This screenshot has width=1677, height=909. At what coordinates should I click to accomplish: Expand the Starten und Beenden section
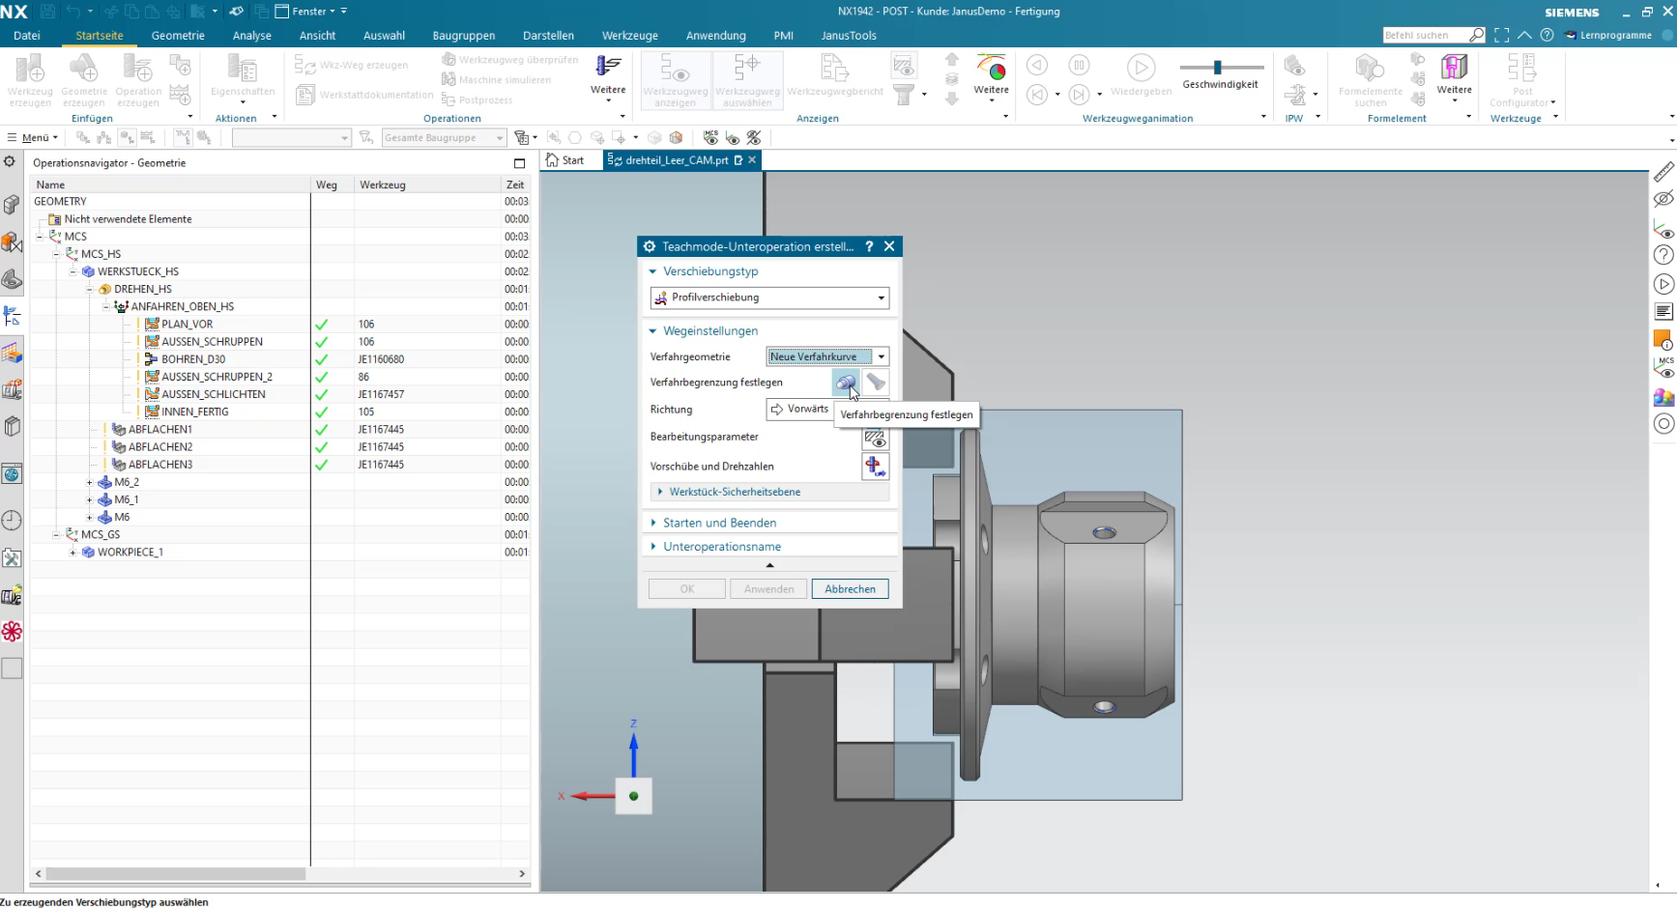coord(719,523)
